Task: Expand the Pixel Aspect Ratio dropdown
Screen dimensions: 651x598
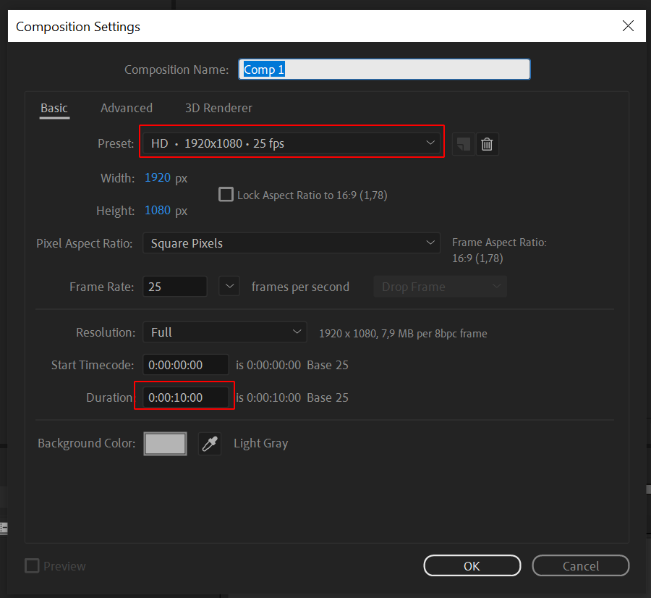Action: pos(291,243)
